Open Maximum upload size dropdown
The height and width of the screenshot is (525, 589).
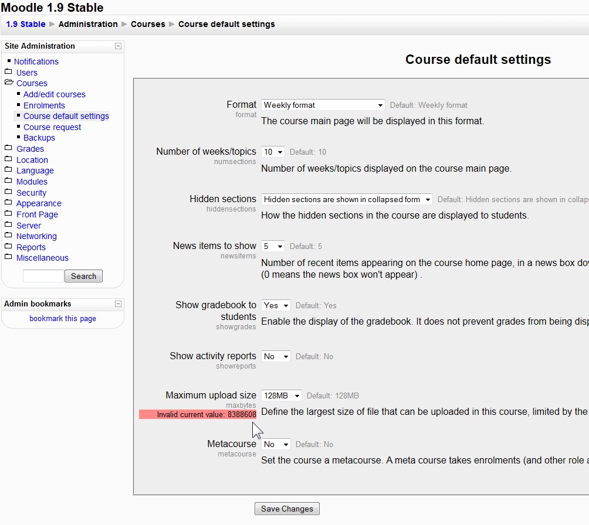pos(282,396)
